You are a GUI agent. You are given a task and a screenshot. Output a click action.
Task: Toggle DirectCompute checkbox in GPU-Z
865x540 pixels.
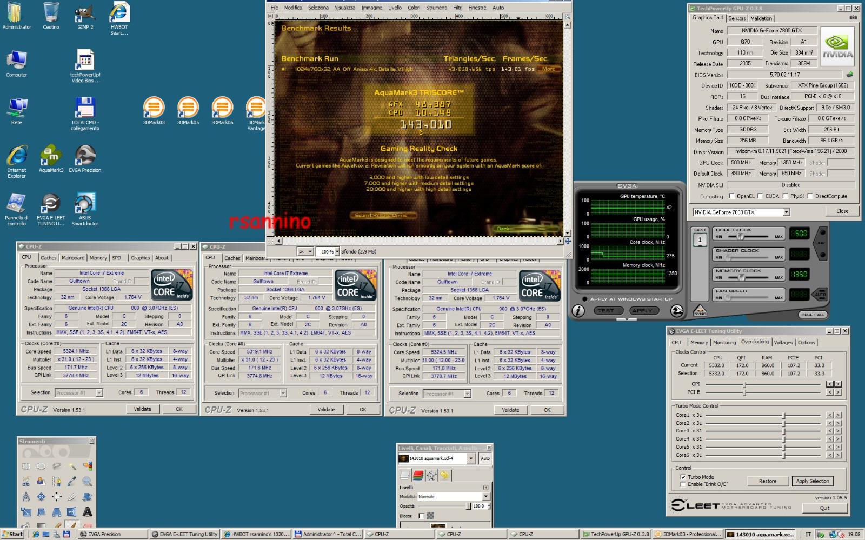pos(810,196)
